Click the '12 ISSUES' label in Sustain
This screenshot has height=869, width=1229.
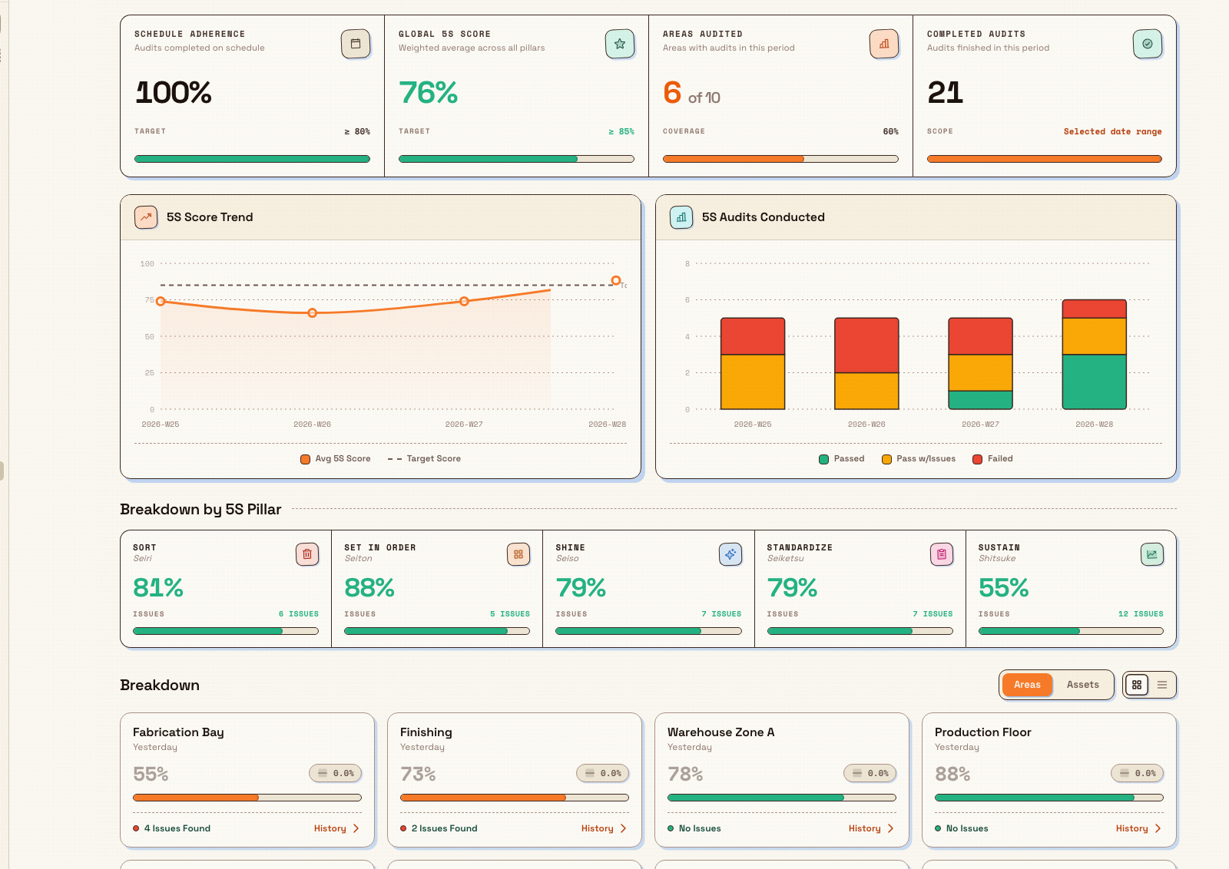1141,614
